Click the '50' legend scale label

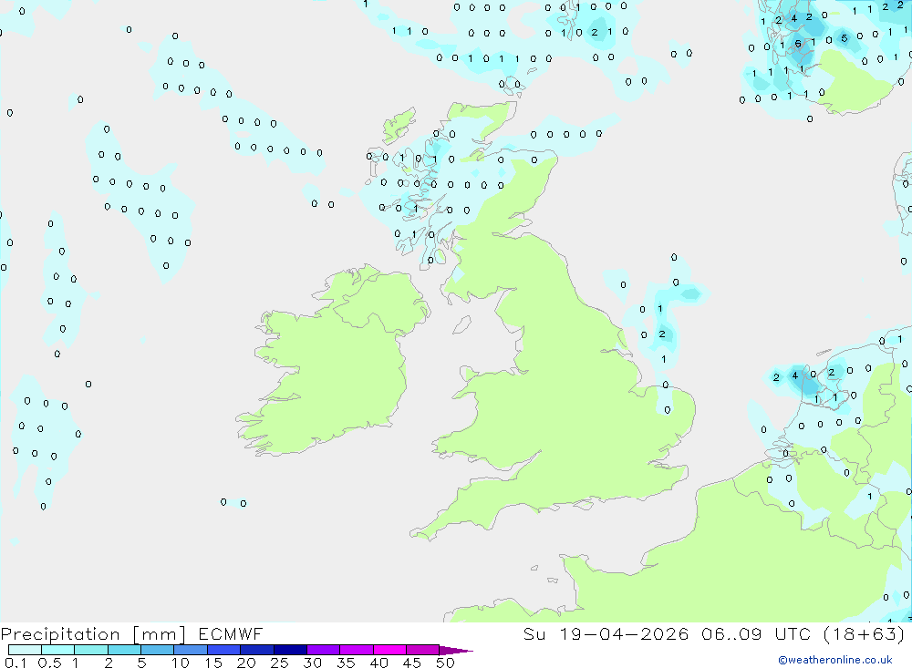[445, 663]
